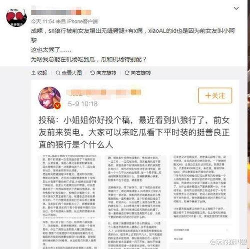The height and width of the screenshot is (249, 250).
Task: Rotate the image left with 向左旋转
Action: pos(103,73)
